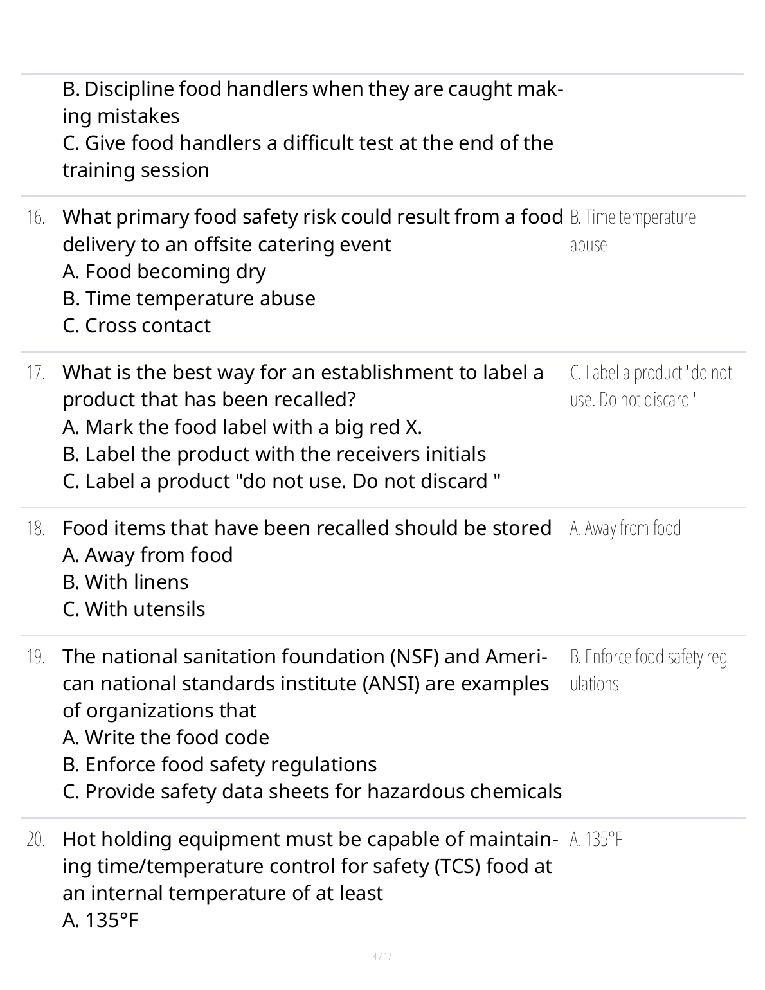This screenshot has height=990, width=765.
Task: Click the page number indicator "4 / 17"
Action: point(382,957)
